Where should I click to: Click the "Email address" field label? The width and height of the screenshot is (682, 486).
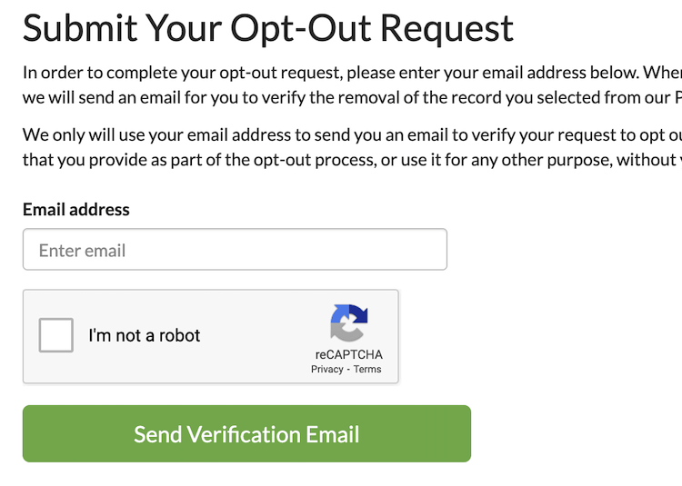[76, 210]
